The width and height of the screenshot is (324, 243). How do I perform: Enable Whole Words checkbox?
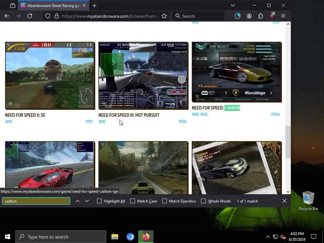click(x=203, y=201)
